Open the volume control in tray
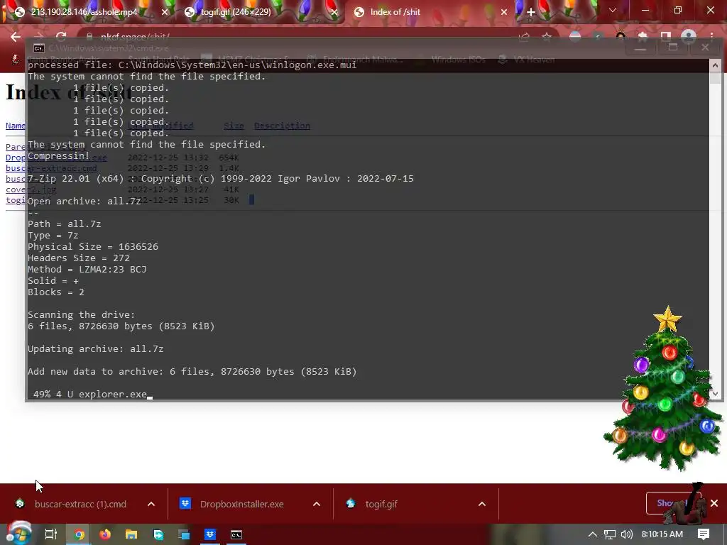This screenshot has height=545, width=727. pyautogui.click(x=626, y=534)
